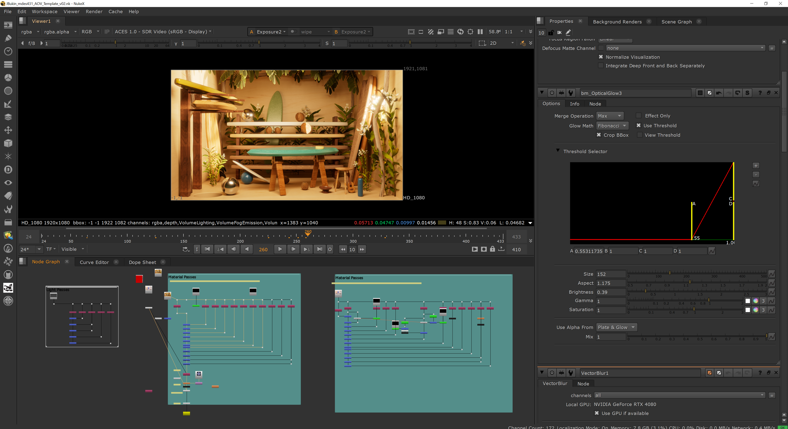788x429 pixels.
Task: Switch to Background Renders tab
Action: tap(617, 22)
